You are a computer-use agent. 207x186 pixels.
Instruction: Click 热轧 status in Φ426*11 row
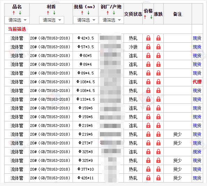click(x=133, y=178)
